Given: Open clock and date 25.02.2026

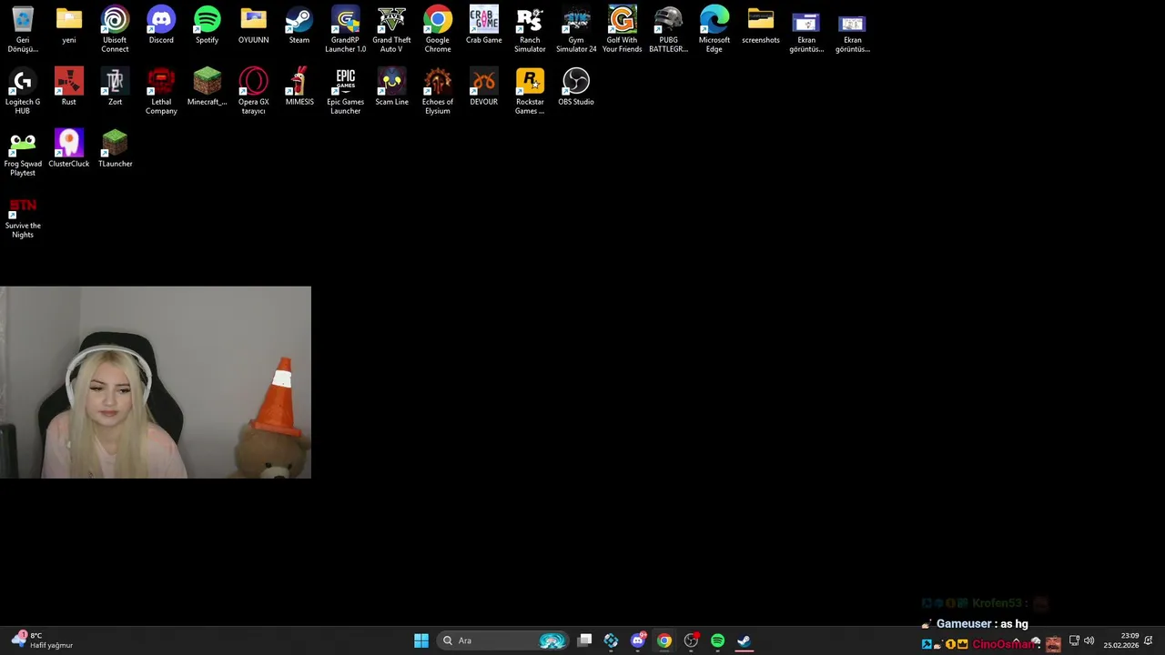Looking at the screenshot, I should pos(1121,640).
